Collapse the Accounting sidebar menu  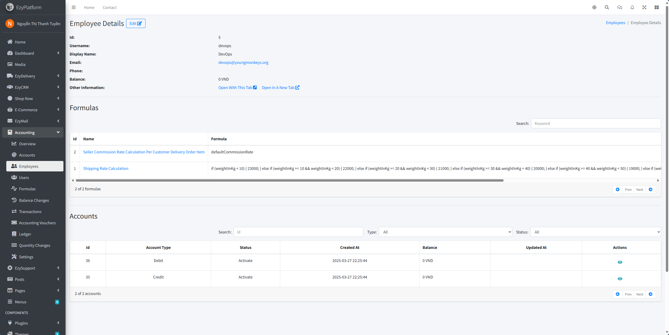(33, 132)
